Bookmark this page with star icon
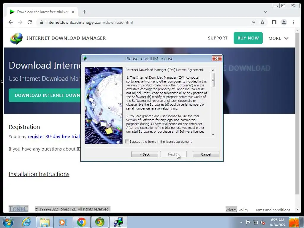The image size is (304, 228). pyautogui.click(x=262, y=22)
